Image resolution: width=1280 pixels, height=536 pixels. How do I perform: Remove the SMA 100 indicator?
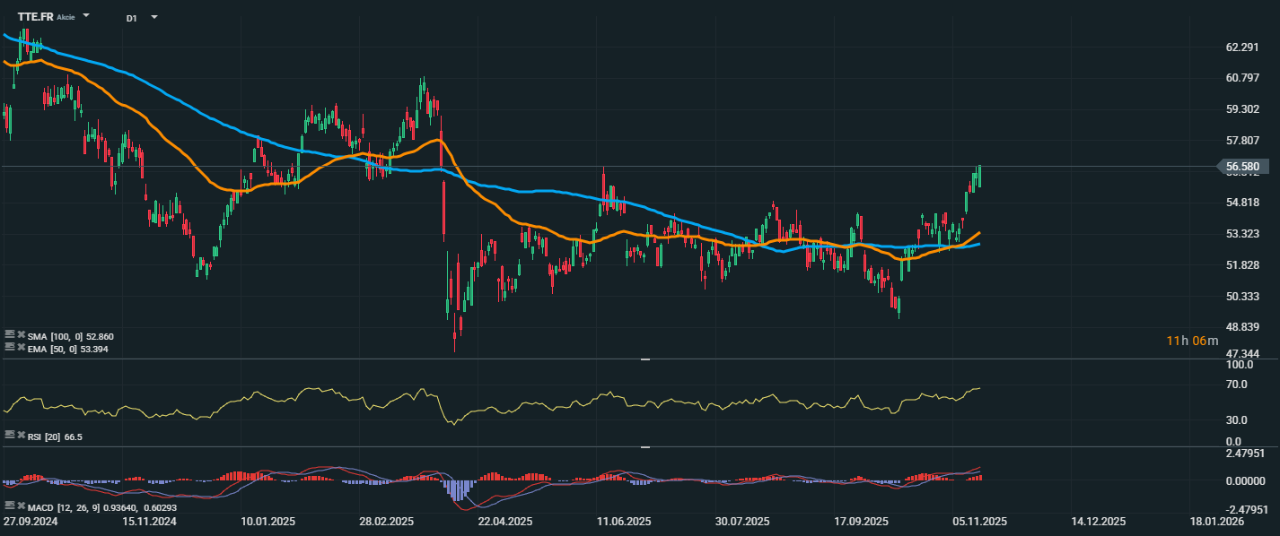point(20,335)
